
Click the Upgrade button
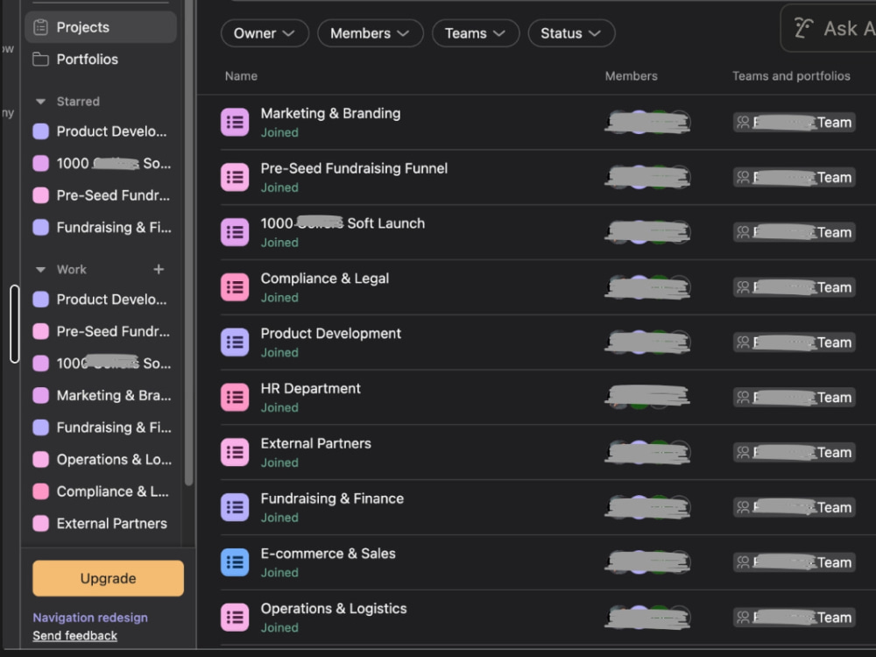108,578
